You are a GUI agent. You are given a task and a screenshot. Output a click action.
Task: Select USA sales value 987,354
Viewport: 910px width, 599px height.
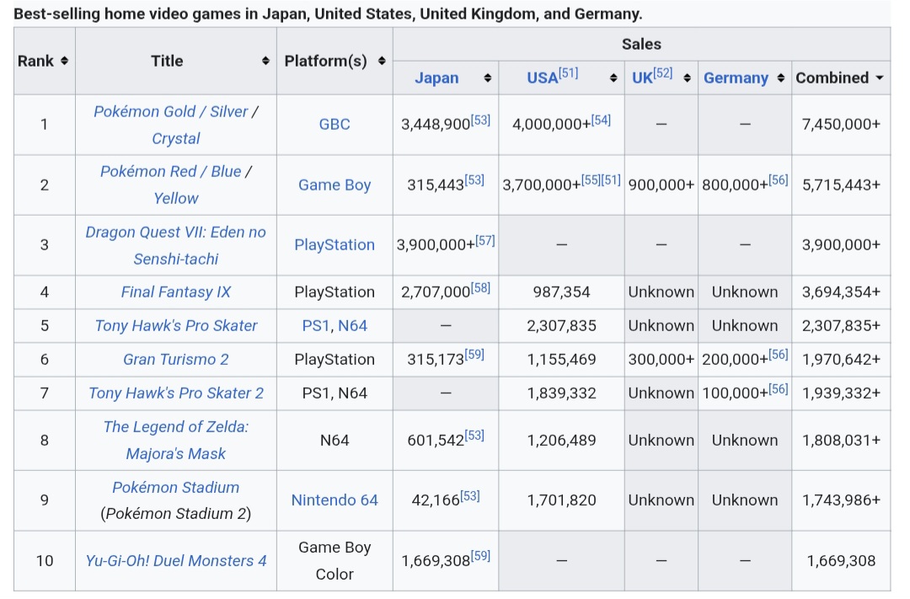tap(561, 292)
